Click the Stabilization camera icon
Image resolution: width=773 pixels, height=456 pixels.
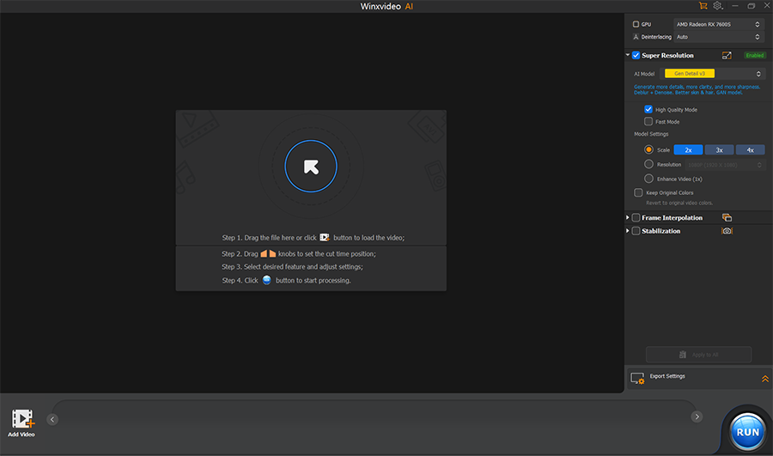(727, 231)
